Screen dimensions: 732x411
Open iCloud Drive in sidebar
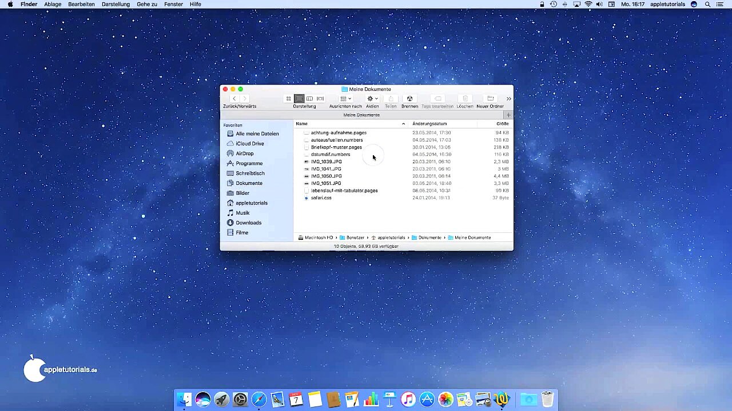pos(245,144)
